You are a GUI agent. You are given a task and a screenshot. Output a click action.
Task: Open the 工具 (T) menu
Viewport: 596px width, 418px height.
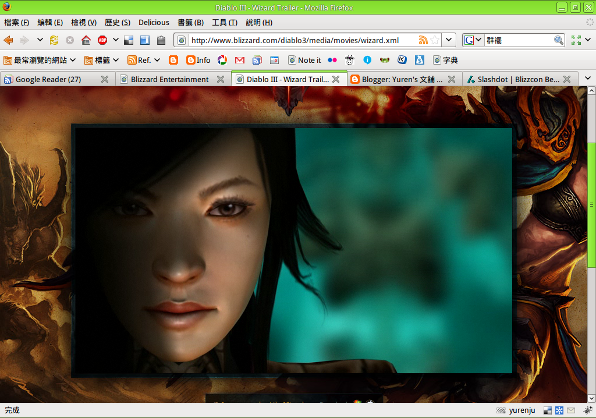click(x=225, y=23)
